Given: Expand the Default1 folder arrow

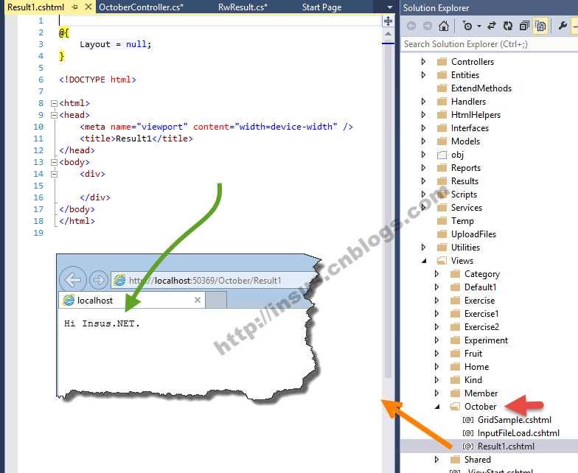Looking at the screenshot, I should [x=436, y=287].
